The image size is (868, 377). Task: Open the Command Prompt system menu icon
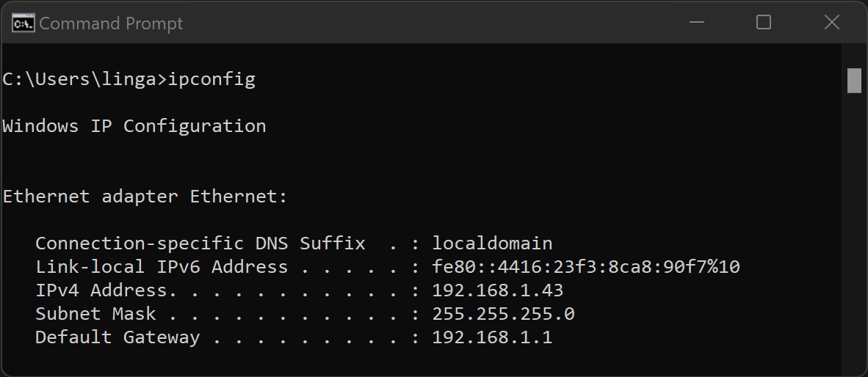(23, 23)
